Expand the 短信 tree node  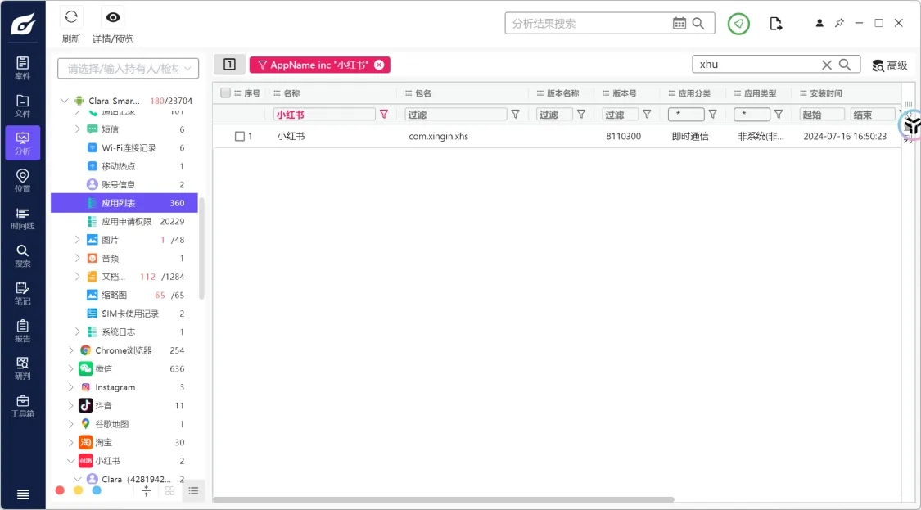78,129
